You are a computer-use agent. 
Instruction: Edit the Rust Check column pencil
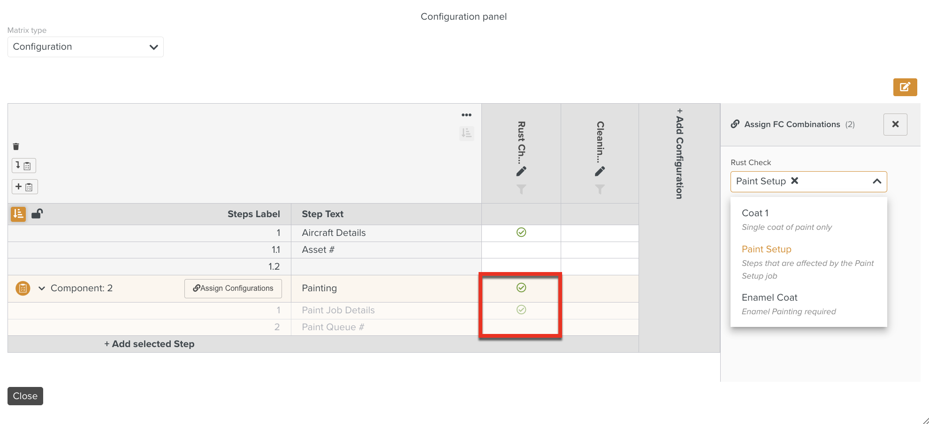(521, 171)
